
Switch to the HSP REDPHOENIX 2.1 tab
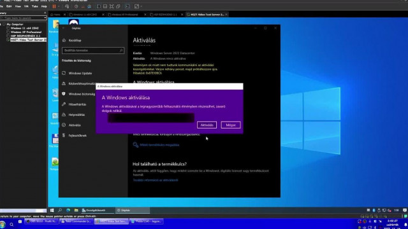coord(165,15)
